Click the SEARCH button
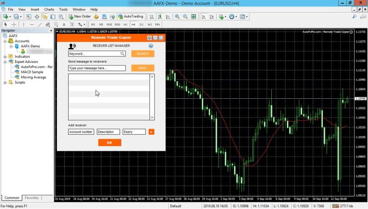 tap(143, 54)
